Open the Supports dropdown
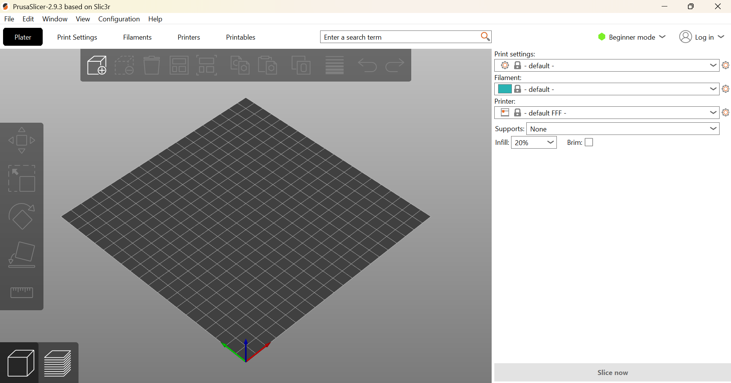The image size is (731, 383). click(x=622, y=129)
